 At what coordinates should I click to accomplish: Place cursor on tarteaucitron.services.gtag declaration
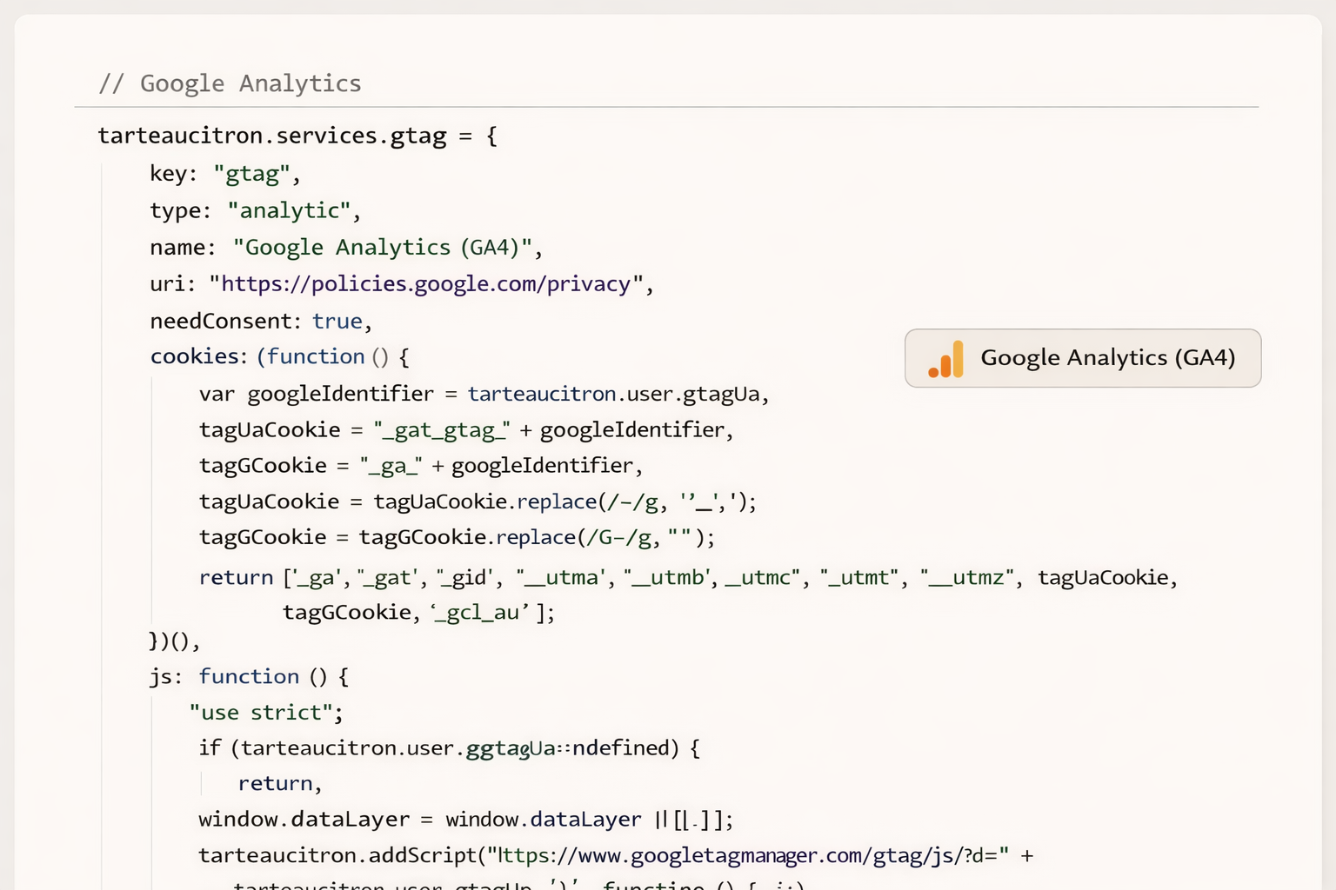[271, 136]
